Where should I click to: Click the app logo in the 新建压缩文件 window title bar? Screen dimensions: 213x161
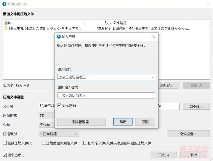[4, 4]
